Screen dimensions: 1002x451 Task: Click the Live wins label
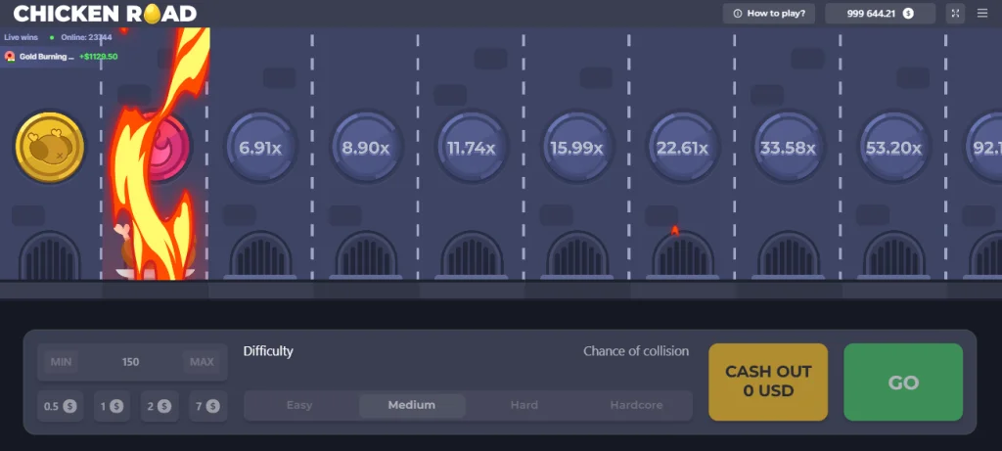[x=22, y=38]
